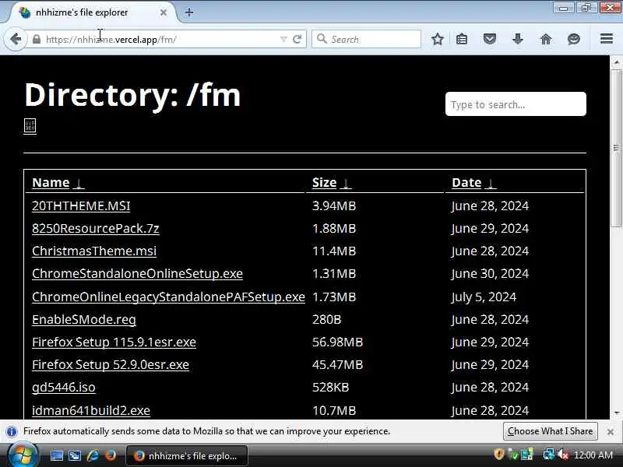Select the date June 30, 2024
623x467 pixels.
tap(490, 274)
